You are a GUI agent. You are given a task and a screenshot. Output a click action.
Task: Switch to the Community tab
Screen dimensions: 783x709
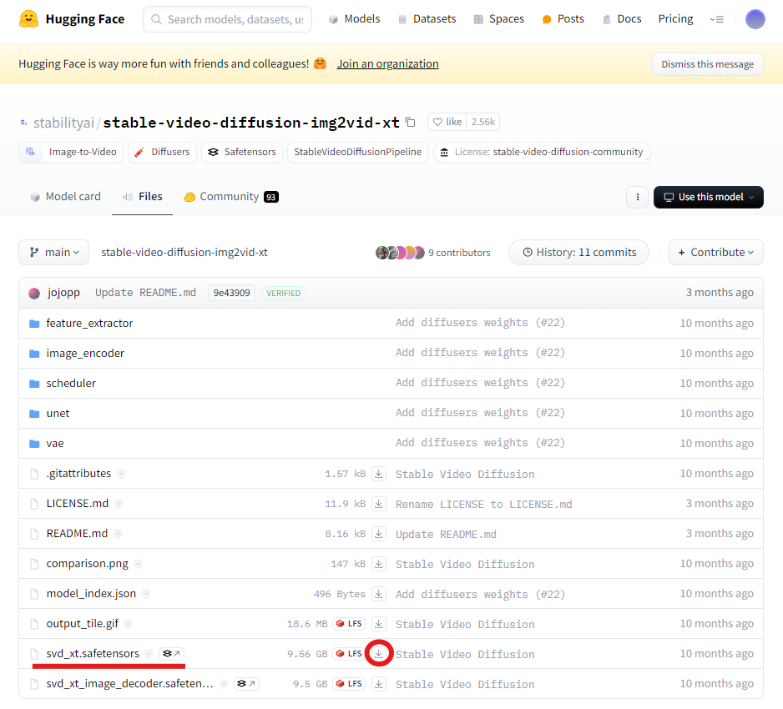(x=231, y=197)
